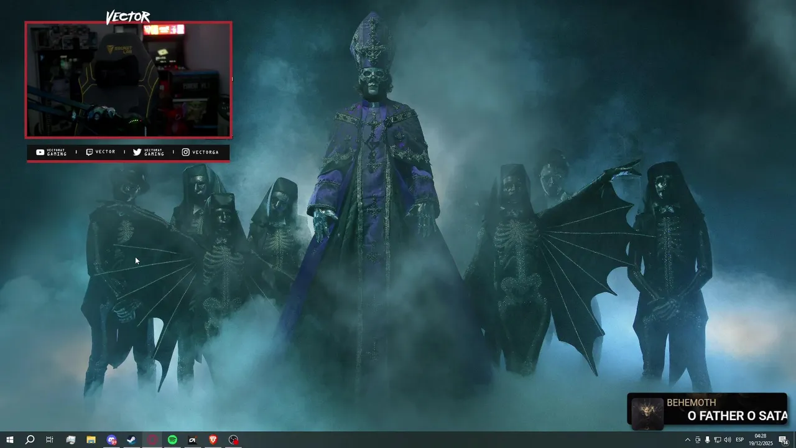Click the Twitter VectorAT Gaming label
Image resolution: width=796 pixels, height=448 pixels.
149,152
